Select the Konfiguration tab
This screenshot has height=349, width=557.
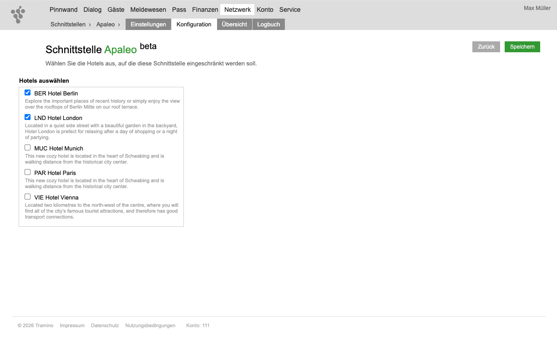coord(194,25)
